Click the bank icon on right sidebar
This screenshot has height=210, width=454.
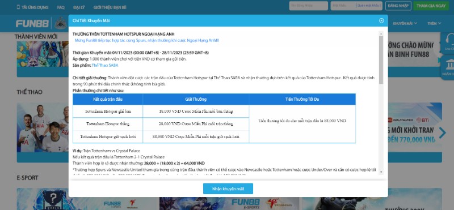(x=449, y=67)
